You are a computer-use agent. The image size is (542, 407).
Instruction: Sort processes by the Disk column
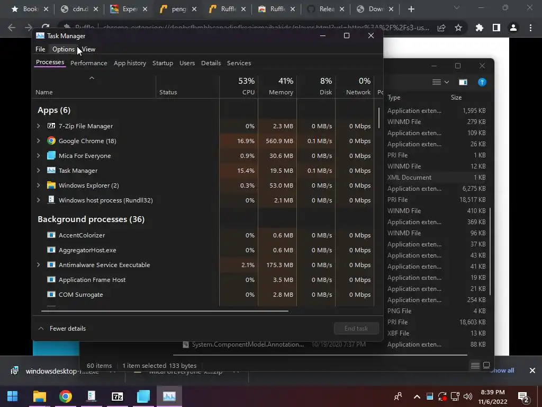click(x=317, y=86)
